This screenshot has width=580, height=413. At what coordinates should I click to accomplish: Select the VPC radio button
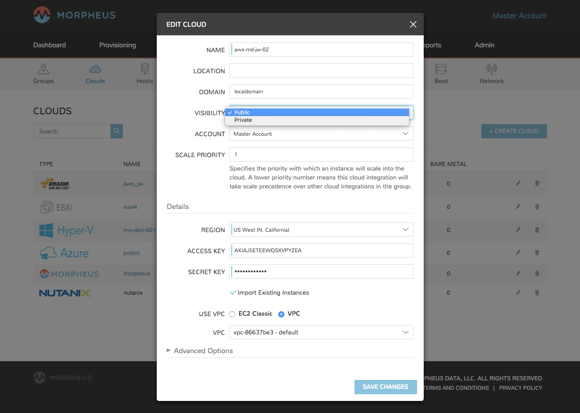281,314
